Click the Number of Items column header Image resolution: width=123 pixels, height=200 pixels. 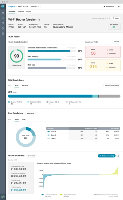(x=83, y=128)
